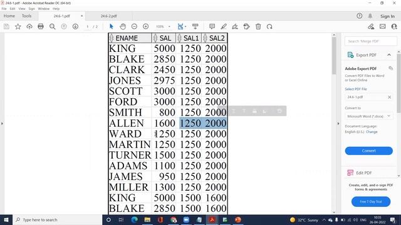Collapse the Export PDF section
Viewport: 401px width, 225px height.
point(389,55)
